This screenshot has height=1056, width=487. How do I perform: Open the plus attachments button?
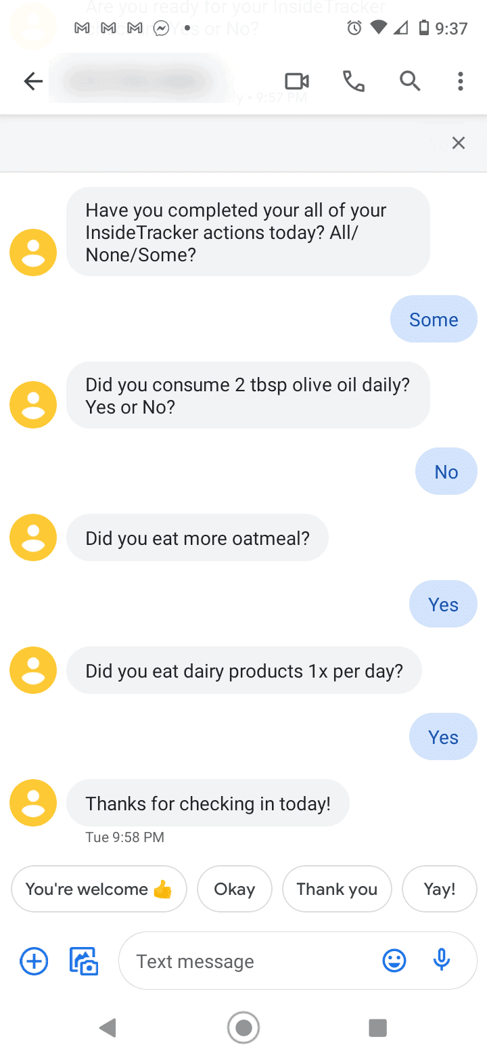point(34,961)
